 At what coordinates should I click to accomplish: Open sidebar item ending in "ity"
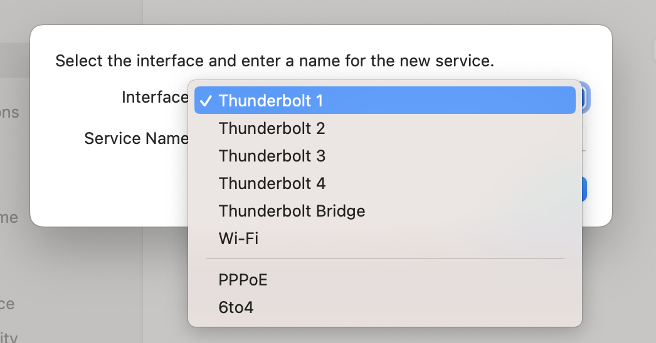(9, 337)
